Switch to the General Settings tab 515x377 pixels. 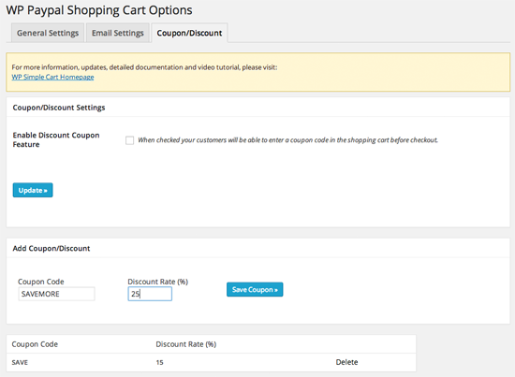point(48,33)
